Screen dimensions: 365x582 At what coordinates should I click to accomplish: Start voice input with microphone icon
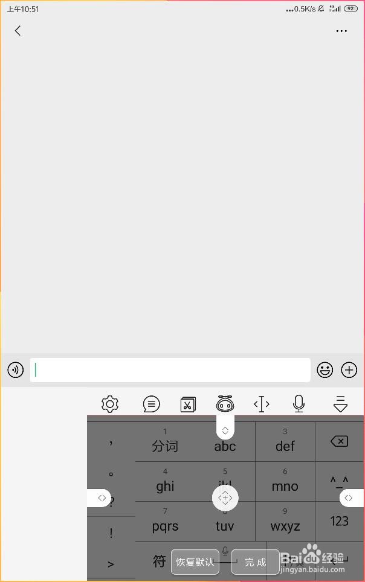299,403
